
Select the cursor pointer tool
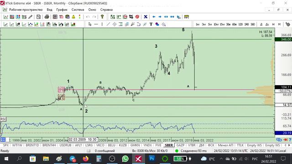pos(90,24)
